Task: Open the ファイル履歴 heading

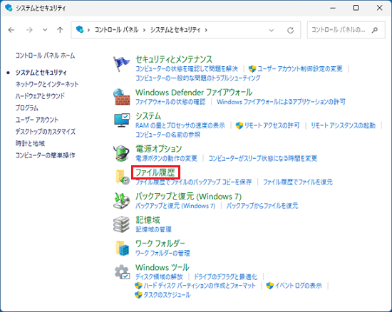Action: tap(155, 172)
